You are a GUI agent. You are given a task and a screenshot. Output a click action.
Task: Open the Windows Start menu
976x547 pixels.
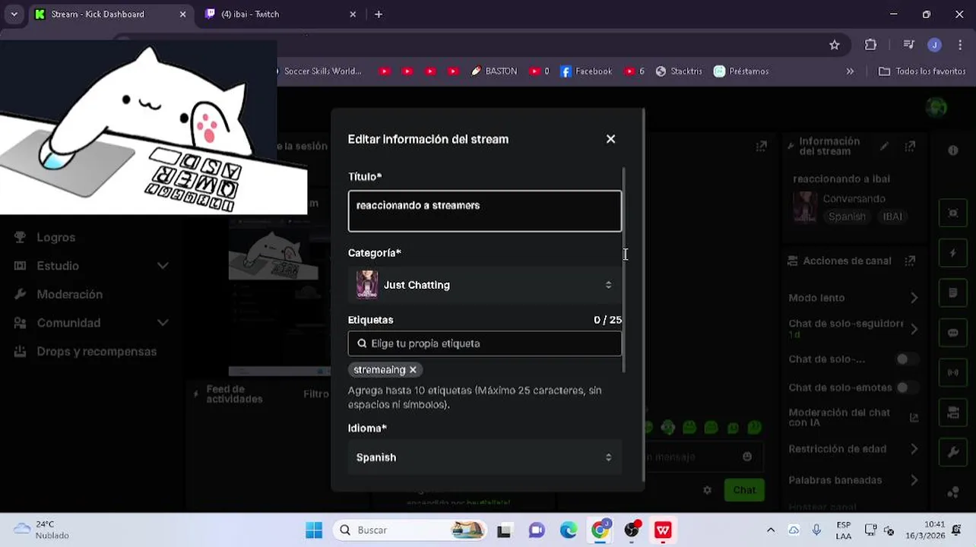314,530
